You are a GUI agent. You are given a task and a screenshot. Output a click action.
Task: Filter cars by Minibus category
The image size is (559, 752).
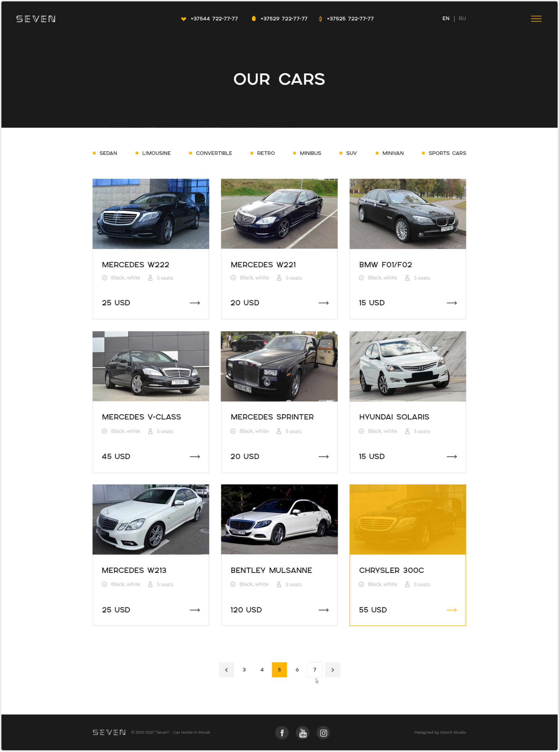307,153
